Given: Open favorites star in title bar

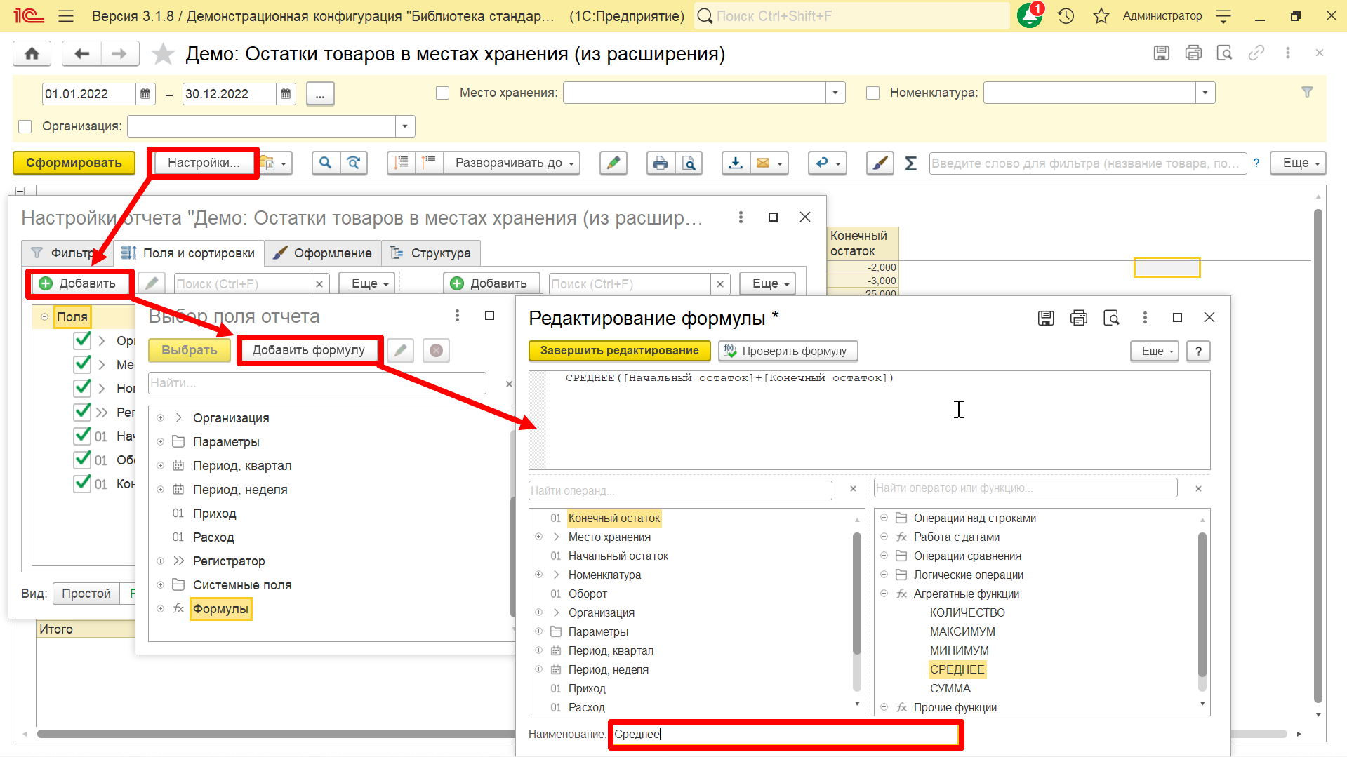Looking at the screenshot, I should (1101, 15).
